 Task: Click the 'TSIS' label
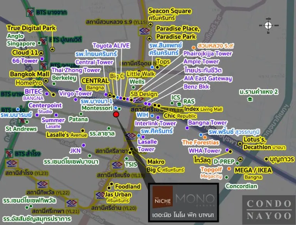[131, 164]
